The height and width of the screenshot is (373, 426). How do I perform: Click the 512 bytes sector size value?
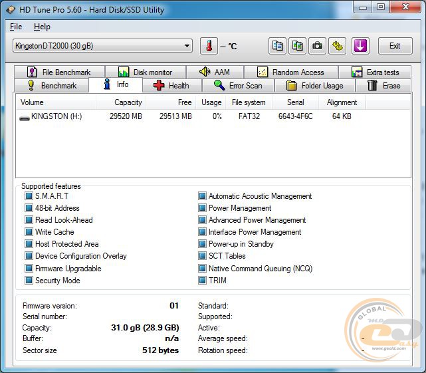coord(161,350)
